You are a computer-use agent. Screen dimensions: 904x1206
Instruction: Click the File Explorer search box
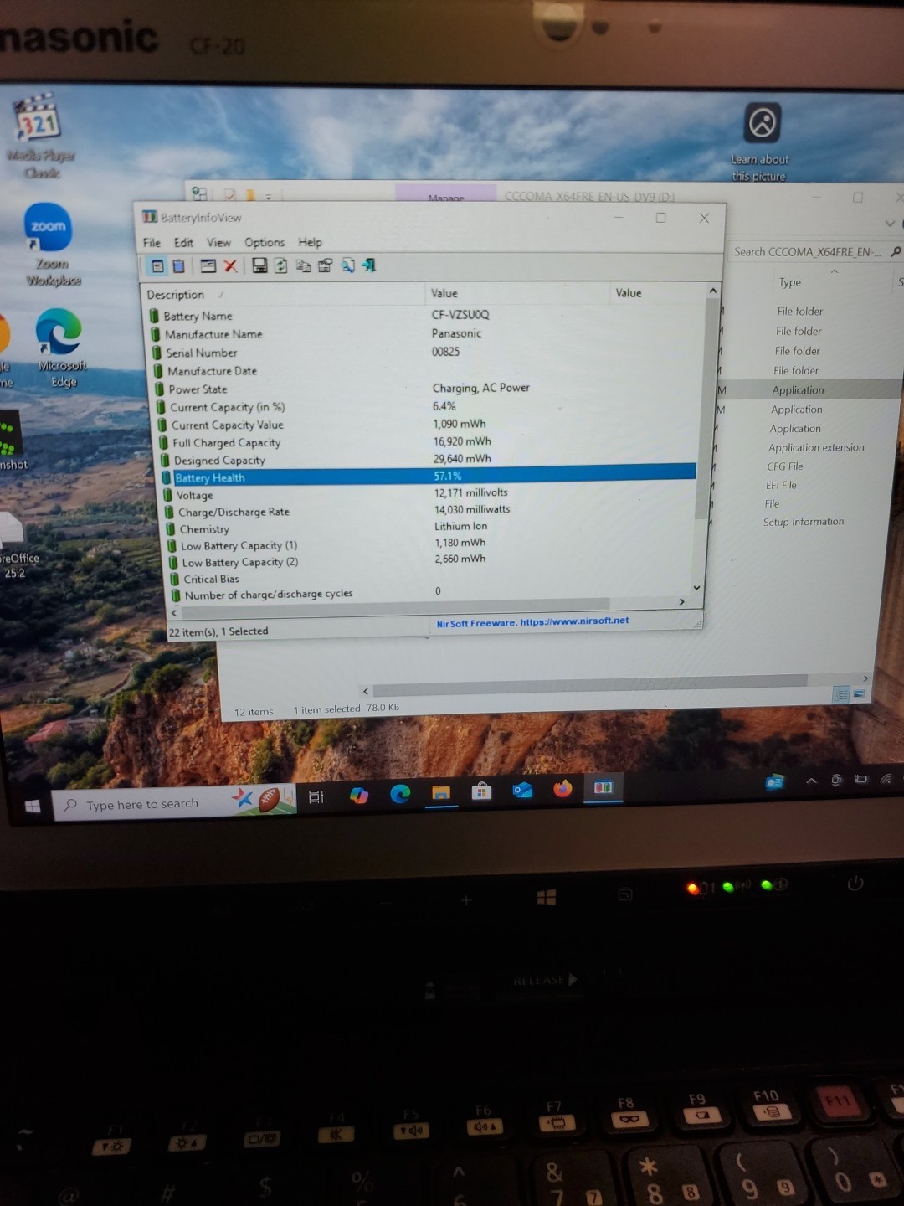[x=815, y=251]
